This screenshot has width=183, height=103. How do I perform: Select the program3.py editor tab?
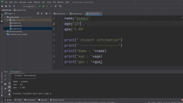tap(94, 14)
